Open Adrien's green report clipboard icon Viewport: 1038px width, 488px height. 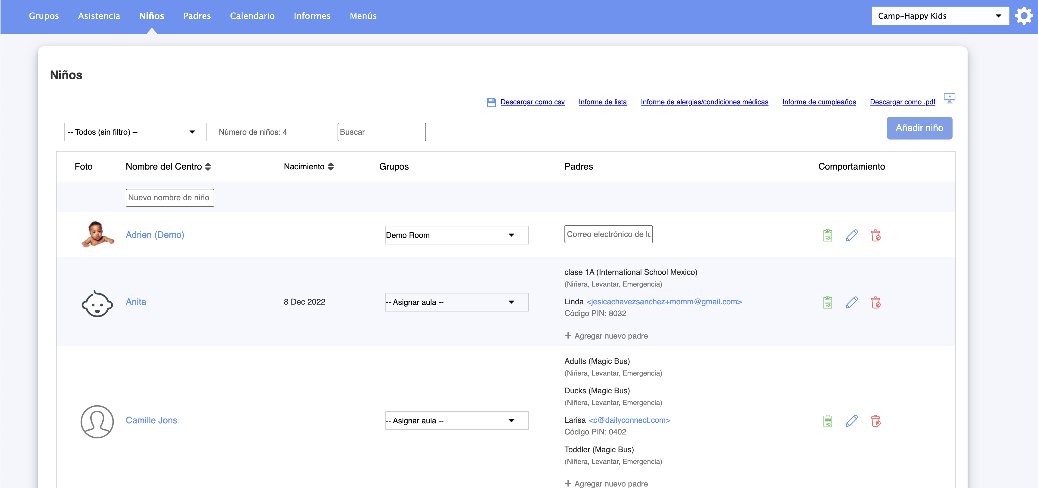827,235
